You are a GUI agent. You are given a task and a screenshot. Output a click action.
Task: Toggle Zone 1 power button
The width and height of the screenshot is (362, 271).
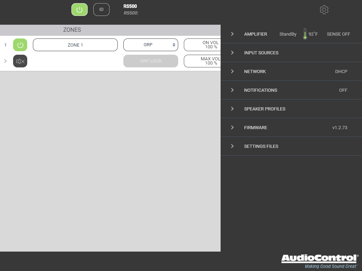[x=20, y=45]
